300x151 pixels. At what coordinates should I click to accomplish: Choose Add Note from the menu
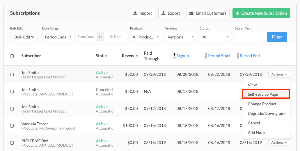pos(267,132)
